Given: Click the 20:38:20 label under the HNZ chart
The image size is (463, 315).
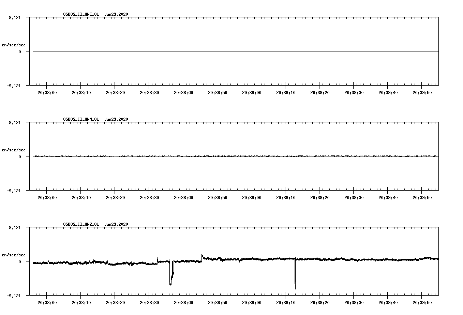Looking at the screenshot, I should pyautogui.click(x=115, y=303).
